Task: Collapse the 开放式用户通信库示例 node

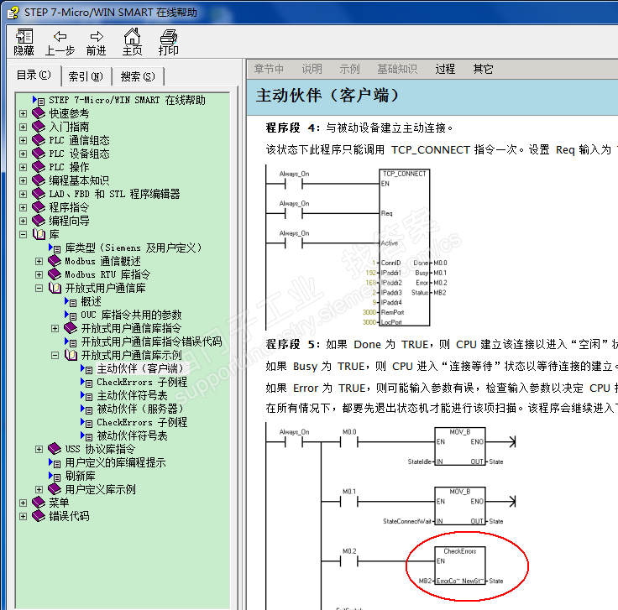Action: (55, 355)
